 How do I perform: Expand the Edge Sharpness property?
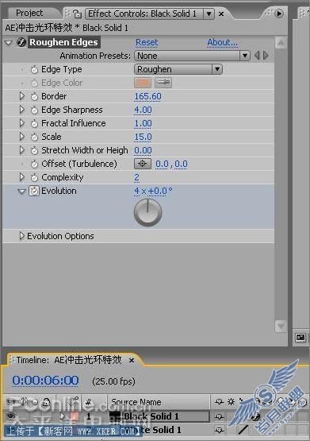click(22, 110)
